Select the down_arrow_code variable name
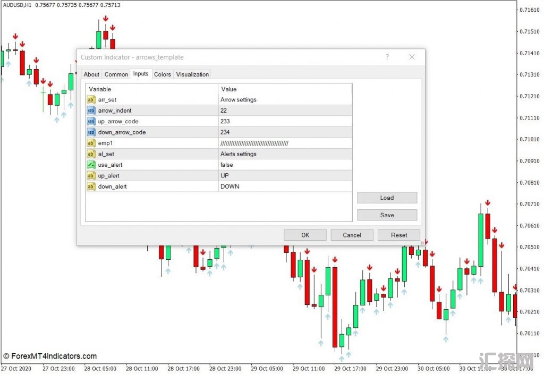Viewport: 544px width, 374px height. click(x=122, y=132)
